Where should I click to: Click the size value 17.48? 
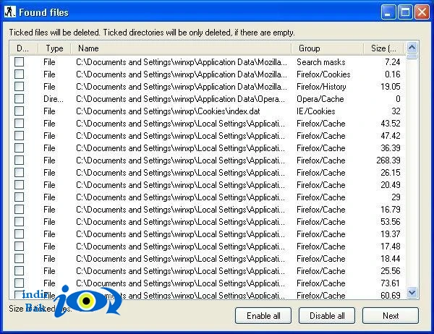[391, 247]
